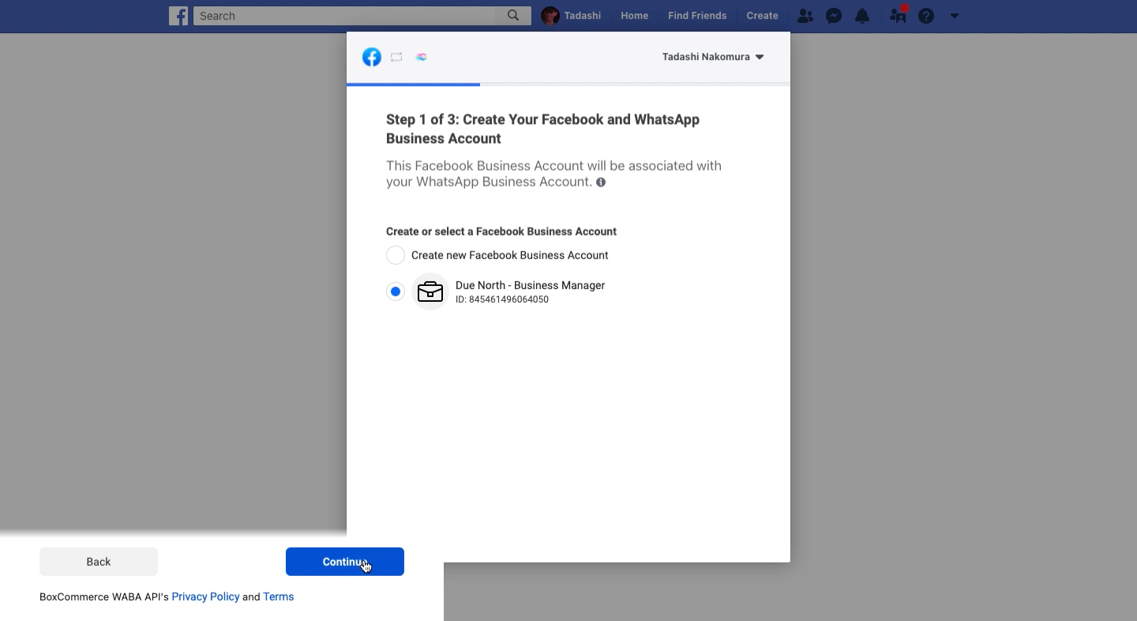Open the Friend Requests icon
1137x621 pixels.
805,16
